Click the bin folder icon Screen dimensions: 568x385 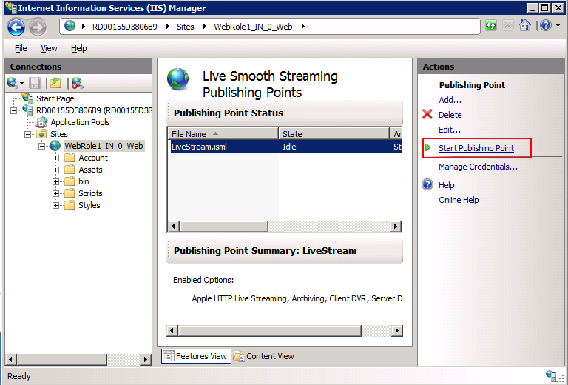coord(70,181)
